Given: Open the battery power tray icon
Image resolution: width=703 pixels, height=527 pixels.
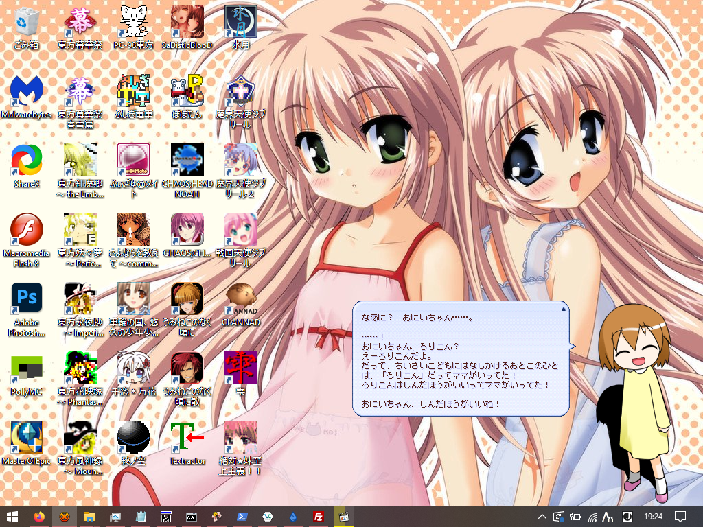Looking at the screenshot, I should point(575,517).
